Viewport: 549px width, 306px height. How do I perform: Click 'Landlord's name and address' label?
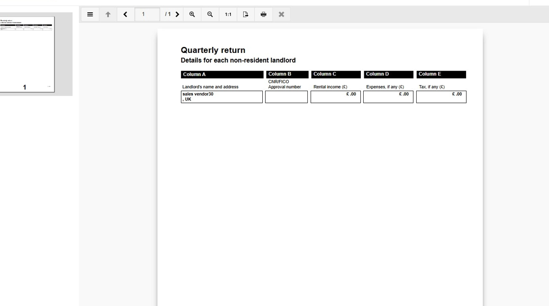(x=210, y=87)
